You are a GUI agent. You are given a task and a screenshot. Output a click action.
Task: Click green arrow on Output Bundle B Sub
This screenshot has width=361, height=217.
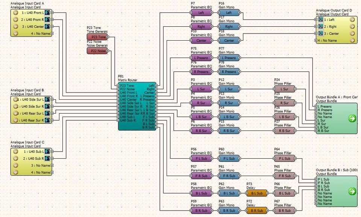tap(352, 191)
